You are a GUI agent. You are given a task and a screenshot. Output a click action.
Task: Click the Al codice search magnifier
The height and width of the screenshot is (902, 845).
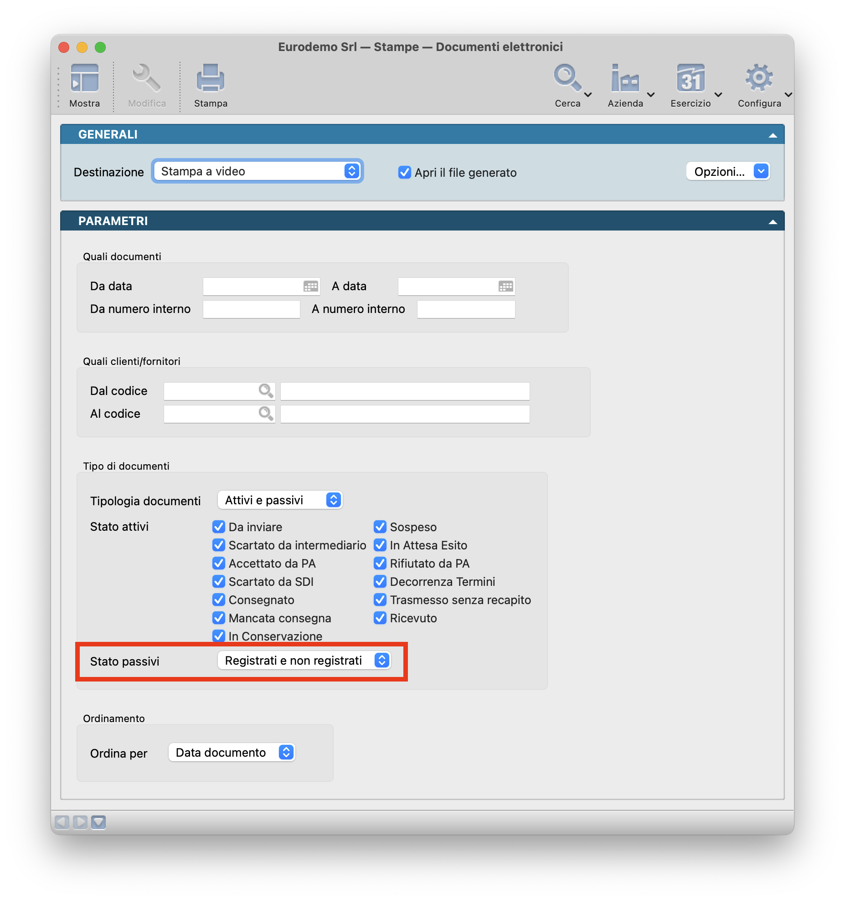point(266,414)
